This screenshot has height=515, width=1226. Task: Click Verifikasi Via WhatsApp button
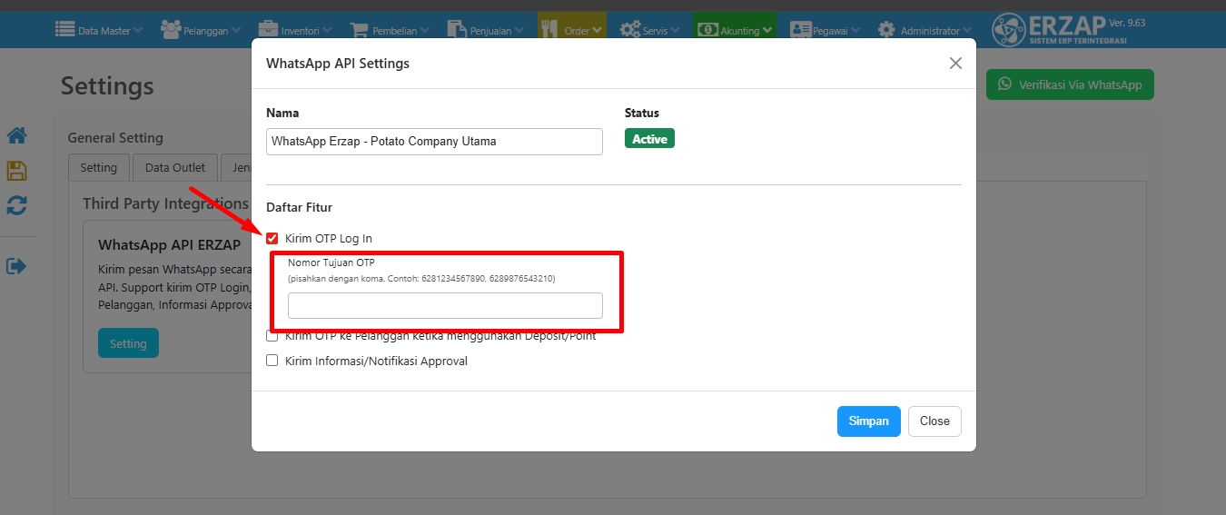pyautogui.click(x=1070, y=84)
